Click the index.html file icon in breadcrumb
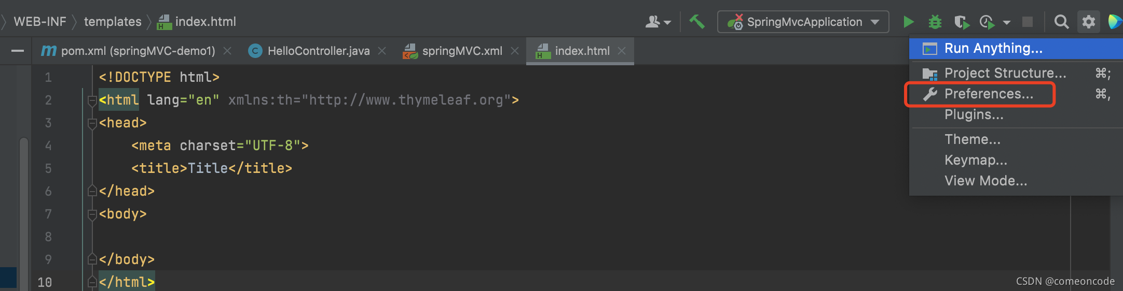1123x291 pixels. (165, 22)
